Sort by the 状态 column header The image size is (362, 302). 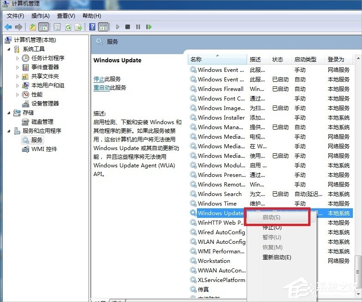(x=280, y=60)
